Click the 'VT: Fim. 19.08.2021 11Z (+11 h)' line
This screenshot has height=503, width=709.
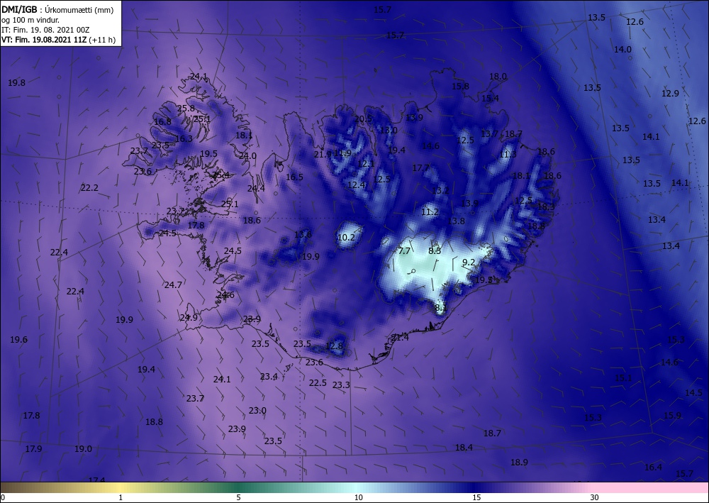coord(58,40)
